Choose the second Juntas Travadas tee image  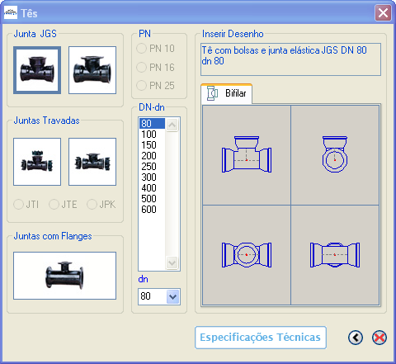click(x=92, y=162)
